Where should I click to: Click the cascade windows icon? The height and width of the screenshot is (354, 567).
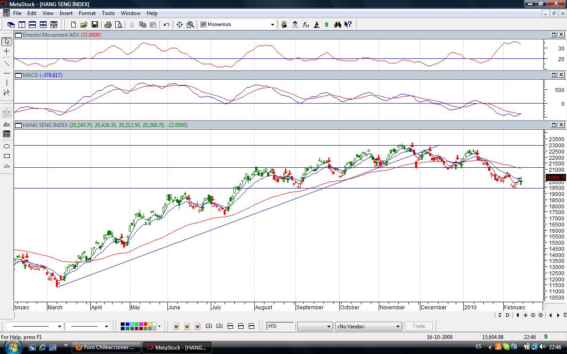[x=11, y=25]
